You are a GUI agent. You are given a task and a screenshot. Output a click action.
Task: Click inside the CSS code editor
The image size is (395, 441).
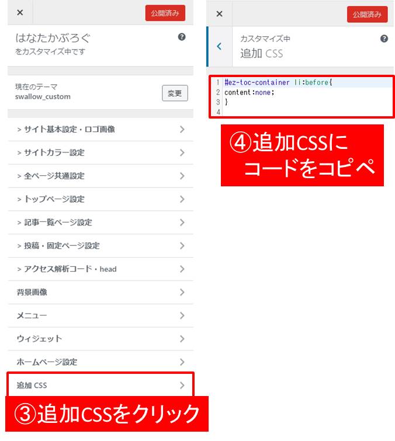302,96
